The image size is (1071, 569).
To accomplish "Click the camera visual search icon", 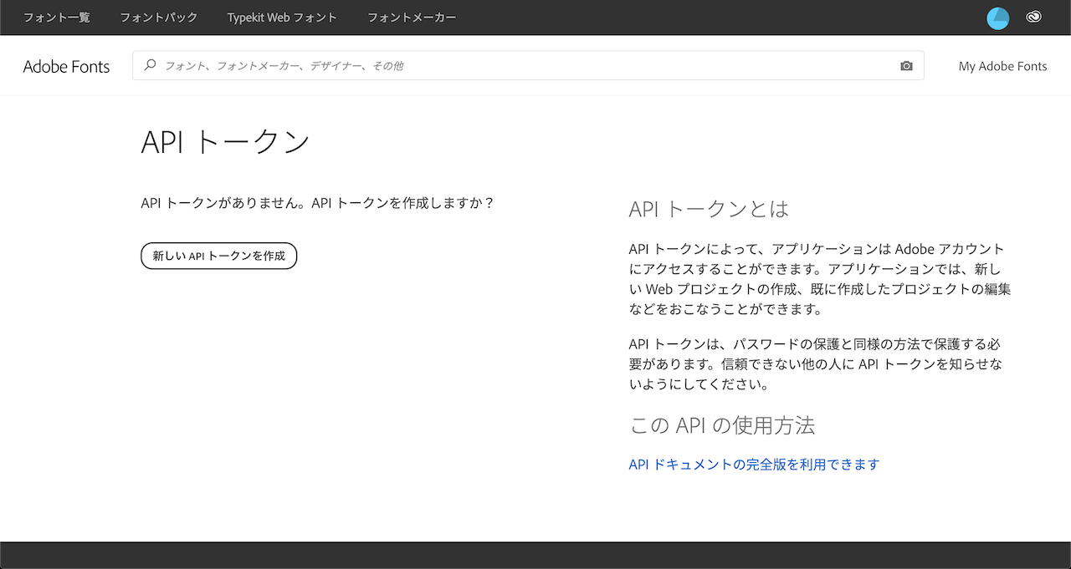I will (906, 66).
